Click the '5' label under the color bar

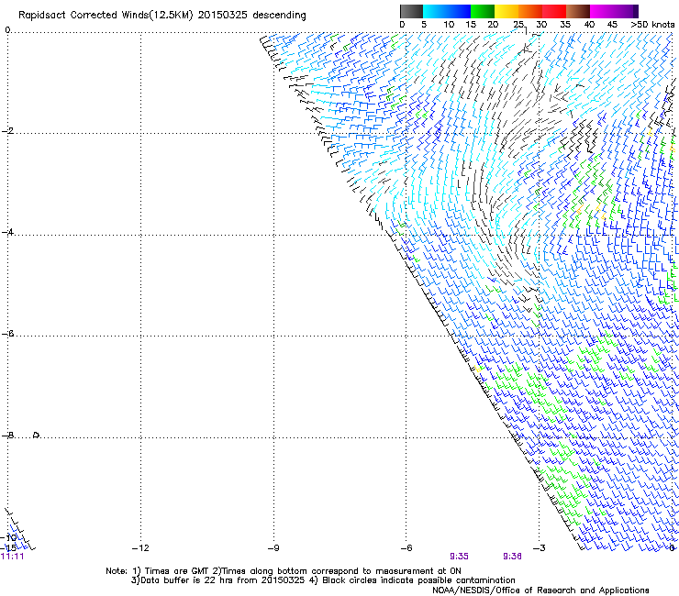coord(424,24)
